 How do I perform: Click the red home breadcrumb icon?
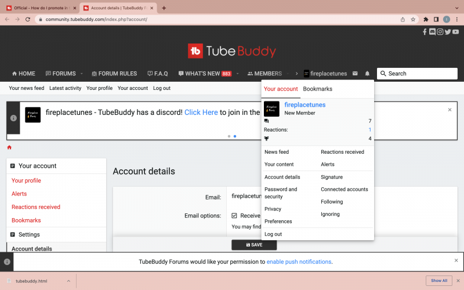[9, 147]
